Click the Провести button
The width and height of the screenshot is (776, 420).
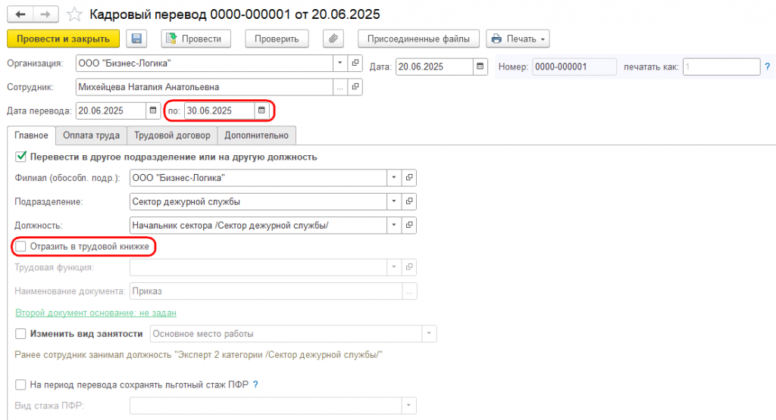pyautogui.click(x=196, y=39)
